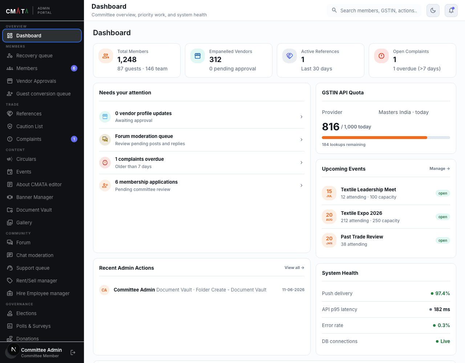Select References in the Trade section

(x=42, y=114)
